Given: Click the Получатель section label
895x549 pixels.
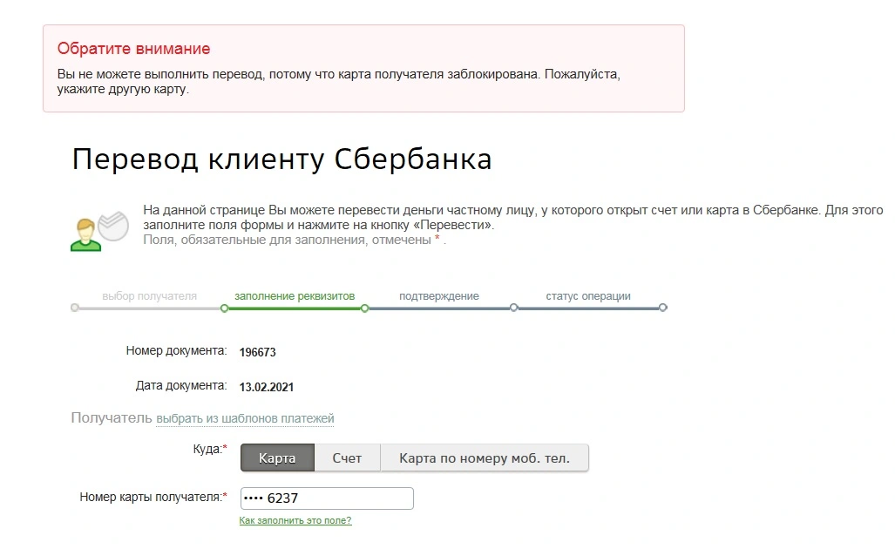Looking at the screenshot, I should 112,417.
